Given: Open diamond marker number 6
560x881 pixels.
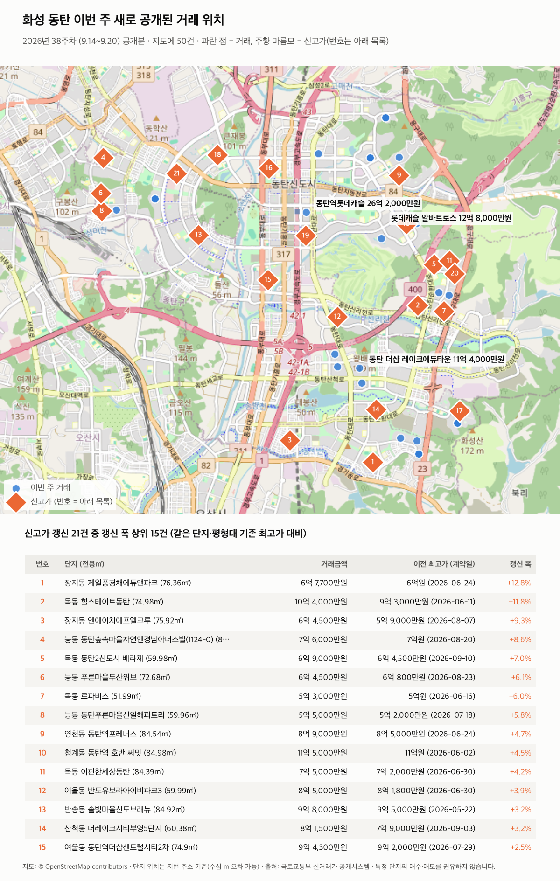Looking at the screenshot, I should pyautogui.click(x=100, y=193).
